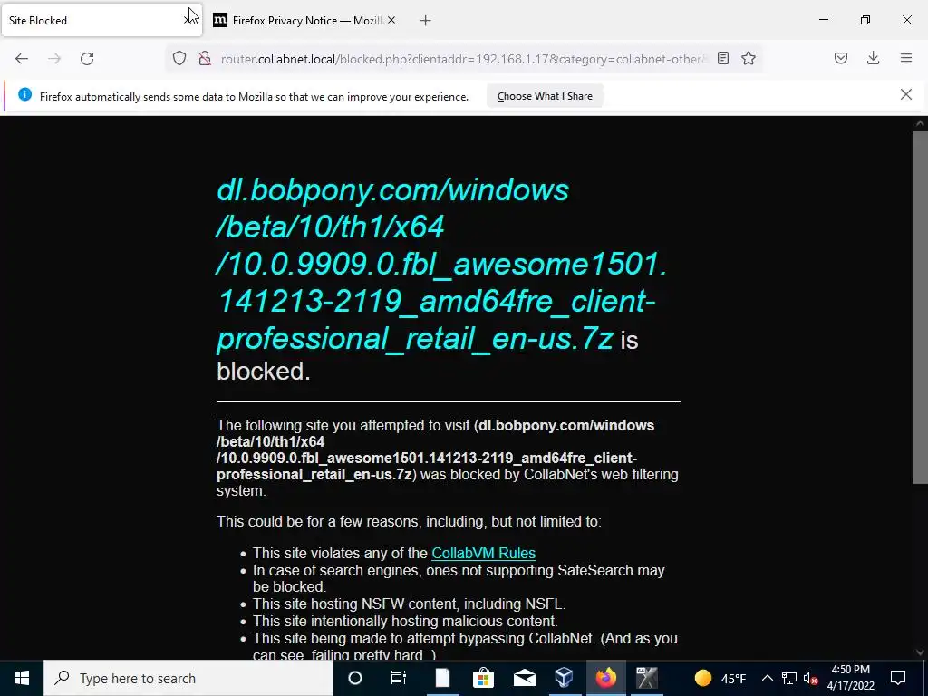Click the Type here to search box
The image size is (928, 696).
pos(188,678)
